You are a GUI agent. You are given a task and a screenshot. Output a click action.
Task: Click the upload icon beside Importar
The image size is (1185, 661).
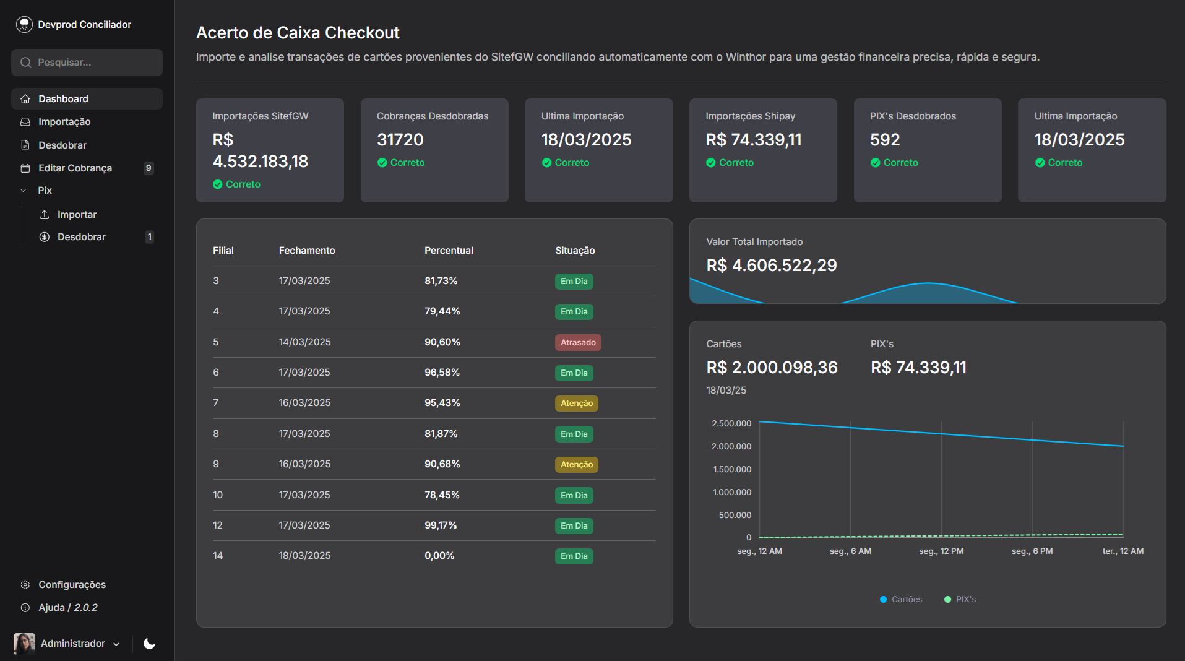[x=45, y=215]
